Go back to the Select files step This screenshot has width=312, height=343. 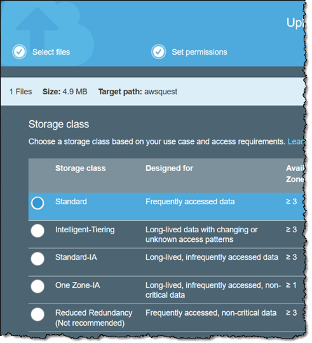[51, 52]
